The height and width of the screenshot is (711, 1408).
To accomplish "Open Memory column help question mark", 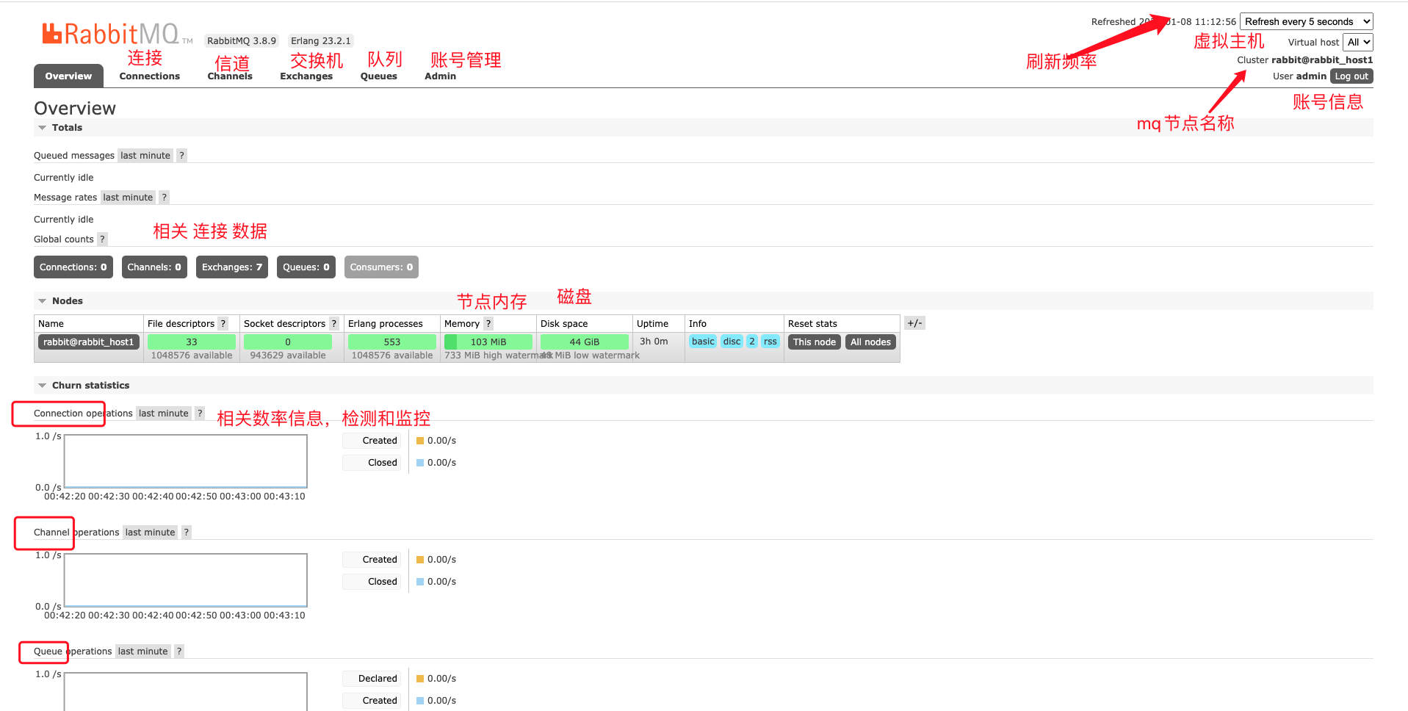I will click(488, 323).
